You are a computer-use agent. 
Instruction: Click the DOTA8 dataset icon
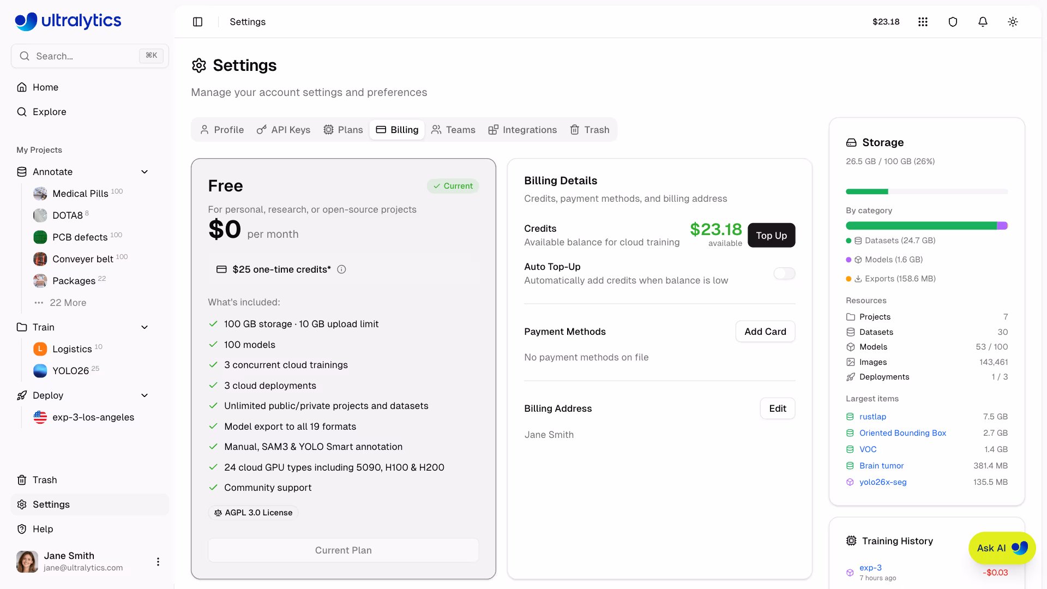(x=40, y=215)
